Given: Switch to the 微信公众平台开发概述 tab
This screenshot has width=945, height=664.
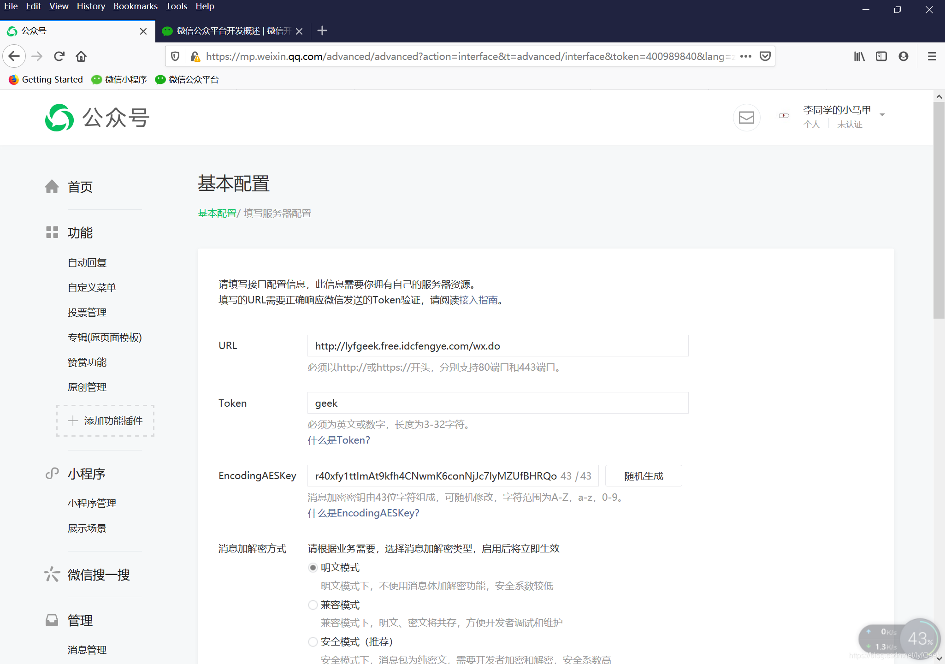Looking at the screenshot, I should point(226,30).
